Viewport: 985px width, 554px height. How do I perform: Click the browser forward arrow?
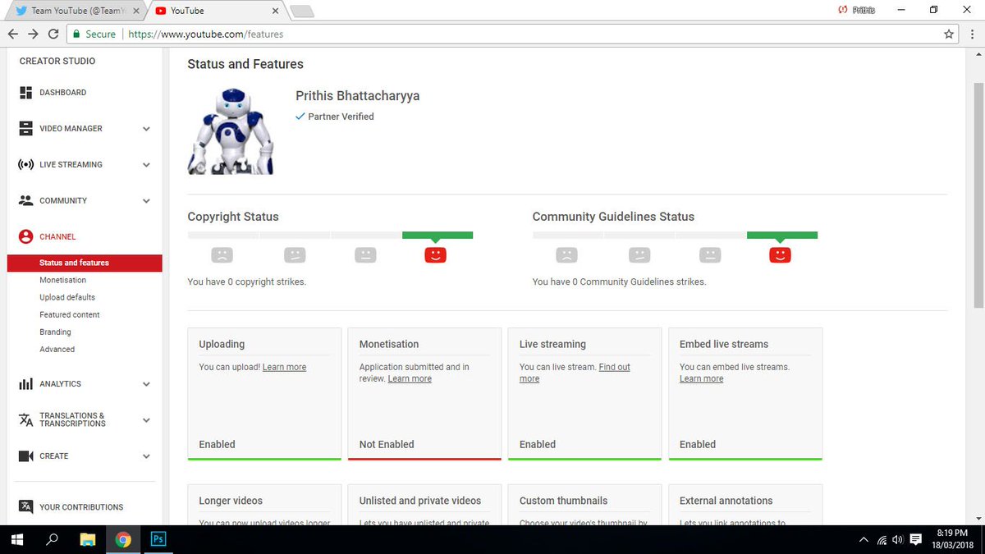(x=33, y=34)
